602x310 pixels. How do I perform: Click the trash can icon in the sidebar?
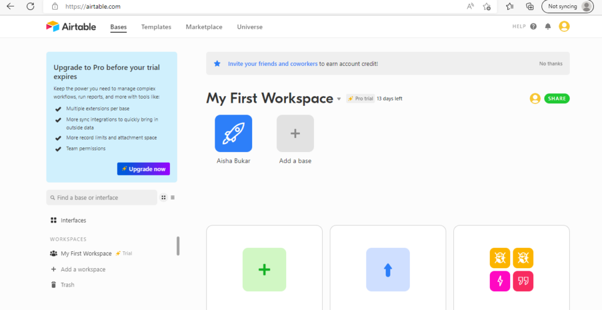(53, 285)
